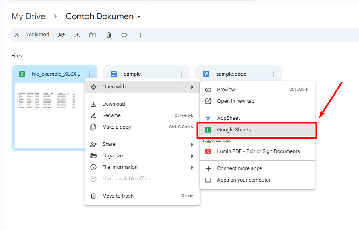Screen dimensions: 359x231
Task: Click the Open in new tab icon
Action: point(208,101)
